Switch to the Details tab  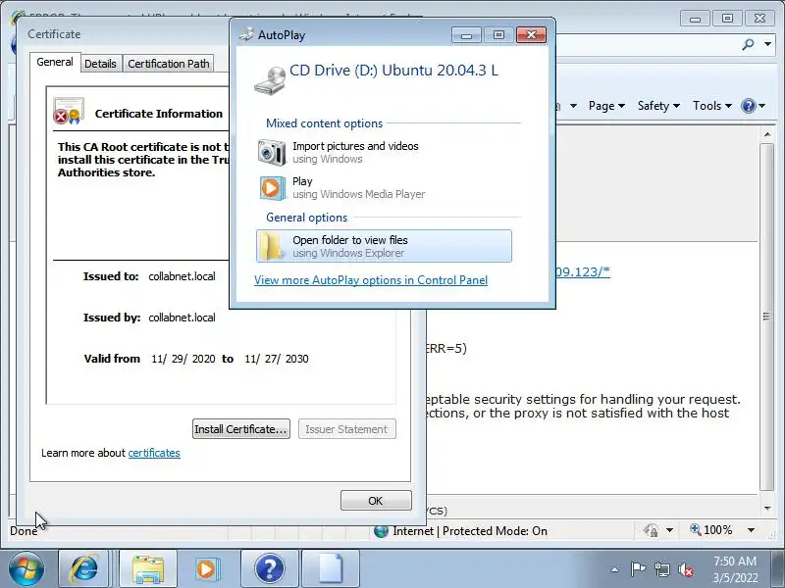click(x=100, y=64)
